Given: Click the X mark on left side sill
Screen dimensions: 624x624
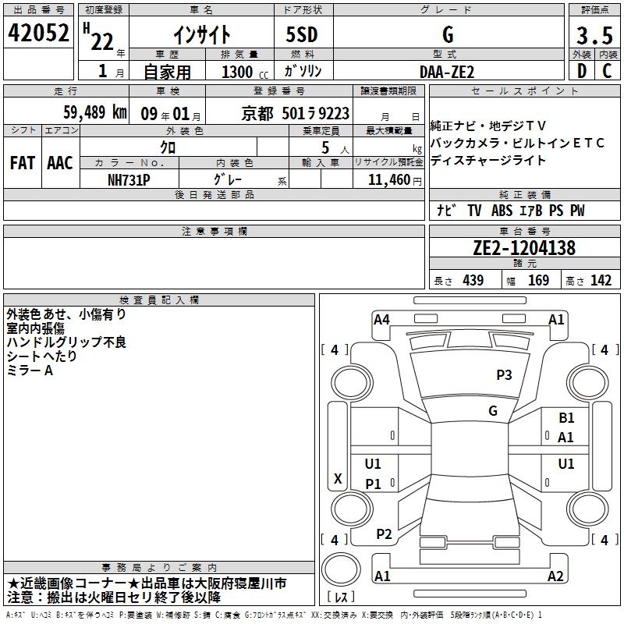Looking at the screenshot, I should pos(338,479).
